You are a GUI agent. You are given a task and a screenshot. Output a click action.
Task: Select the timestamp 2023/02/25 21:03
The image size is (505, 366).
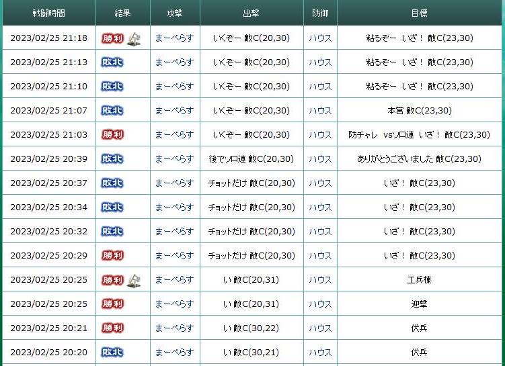point(49,135)
